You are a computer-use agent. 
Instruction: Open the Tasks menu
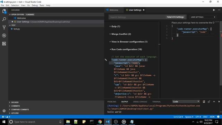(x=42, y=5)
